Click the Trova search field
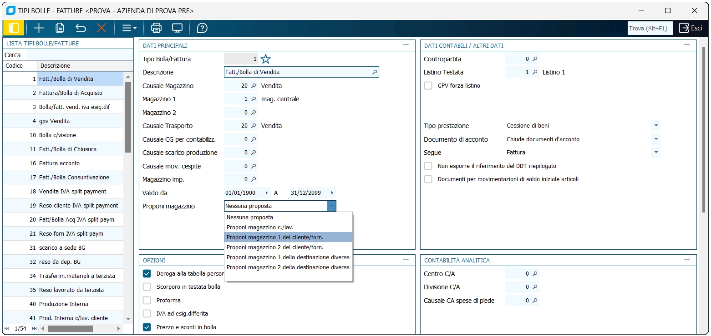Screen dimensions: 711x336 pyautogui.click(x=650, y=28)
